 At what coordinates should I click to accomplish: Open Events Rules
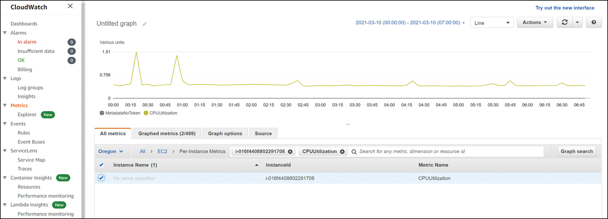point(24,133)
